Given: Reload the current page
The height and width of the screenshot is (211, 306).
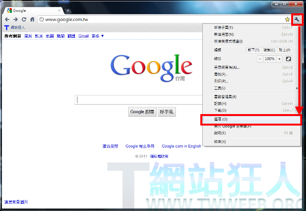Looking at the screenshot, I should click(24, 20).
